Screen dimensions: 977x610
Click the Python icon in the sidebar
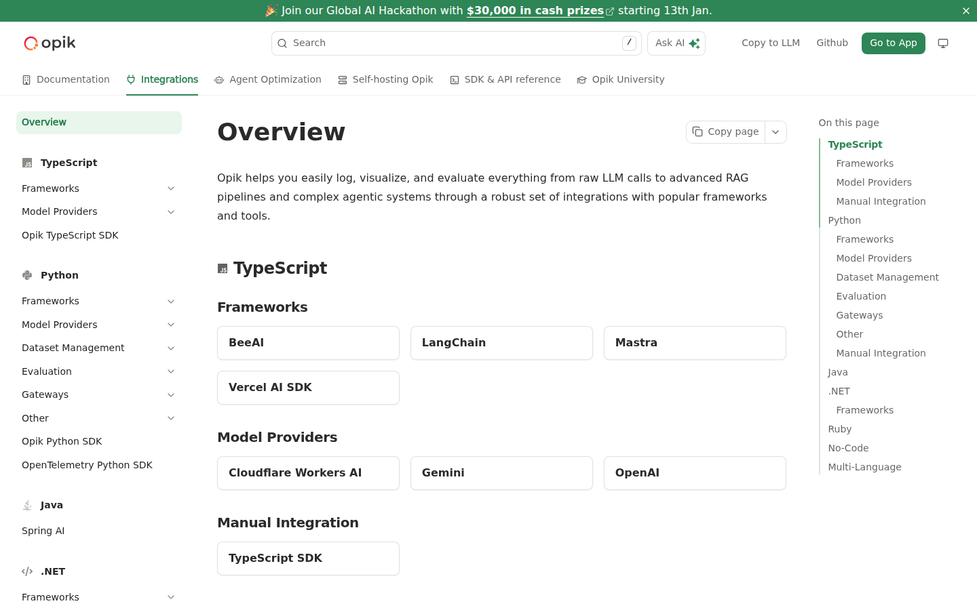click(x=27, y=275)
